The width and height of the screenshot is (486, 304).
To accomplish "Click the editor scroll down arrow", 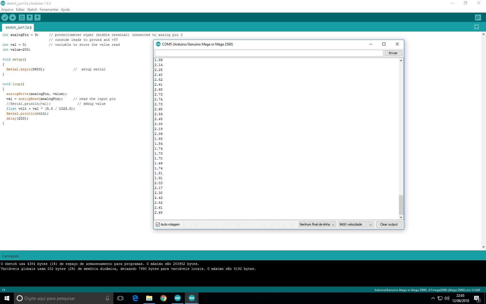I will click(483, 247).
